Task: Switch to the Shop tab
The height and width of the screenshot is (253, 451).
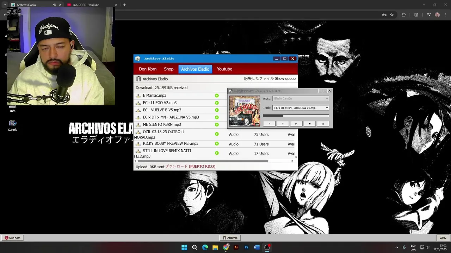Action: click(x=169, y=69)
